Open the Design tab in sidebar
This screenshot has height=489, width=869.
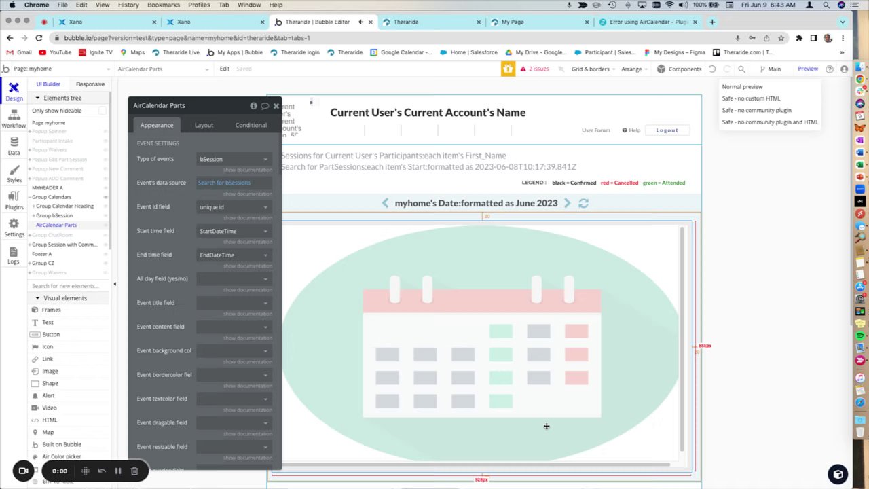(x=14, y=92)
